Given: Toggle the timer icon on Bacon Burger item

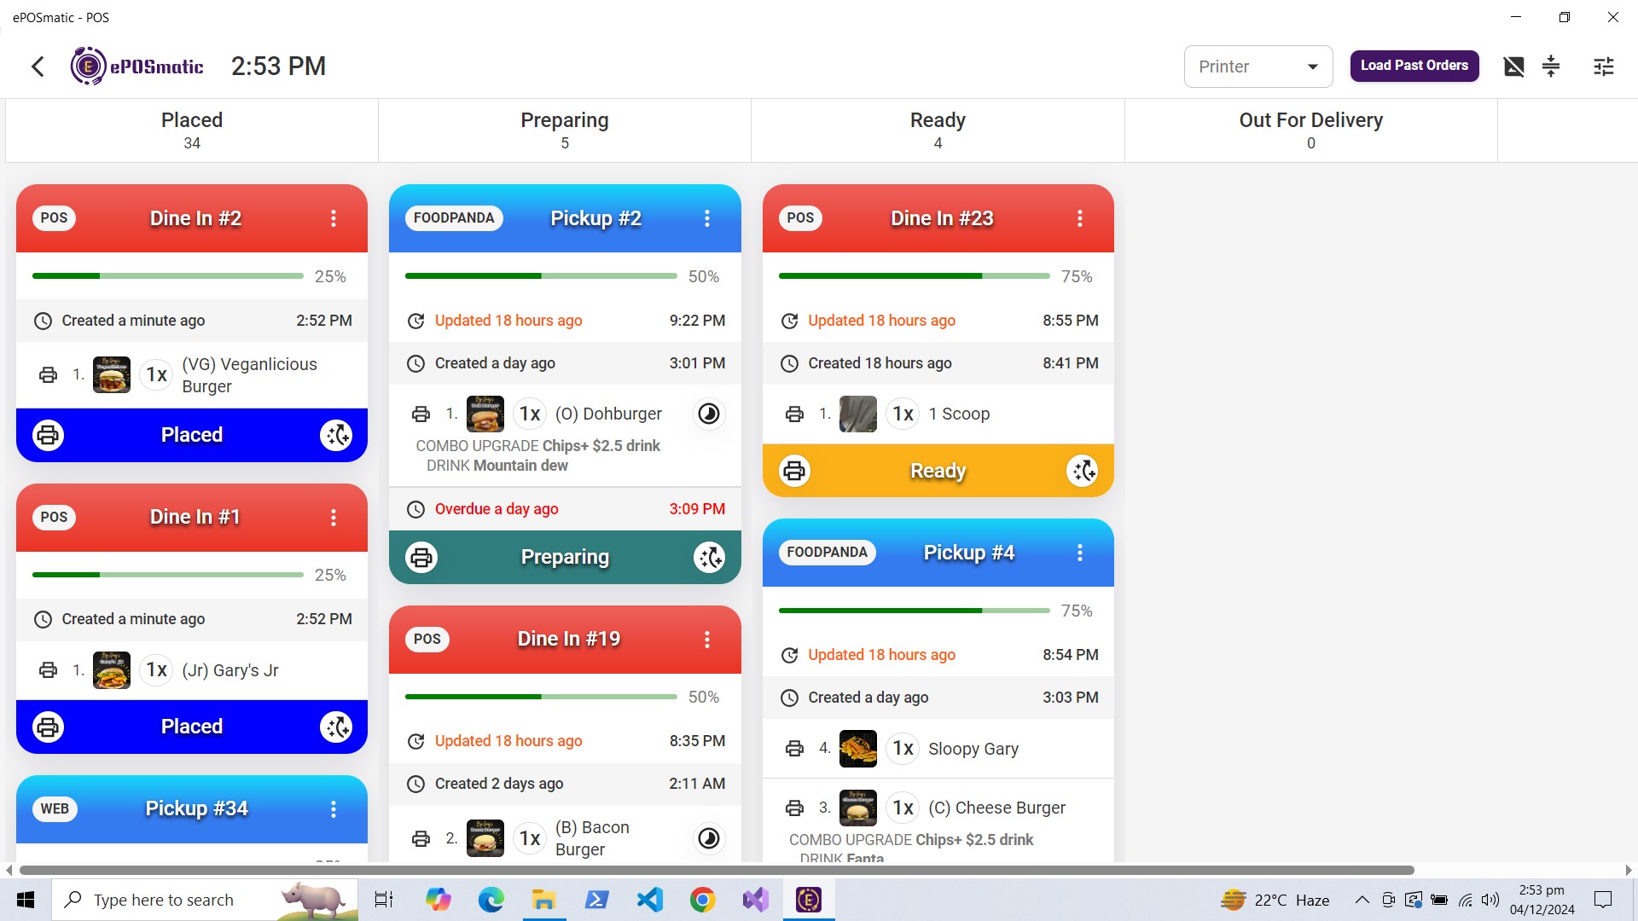Looking at the screenshot, I should point(709,839).
